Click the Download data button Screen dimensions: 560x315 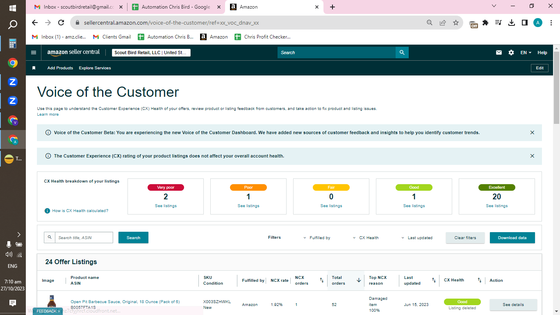click(x=512, y=238)
